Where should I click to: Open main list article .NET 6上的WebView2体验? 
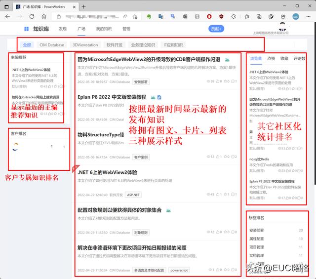[x=108, y=172]
